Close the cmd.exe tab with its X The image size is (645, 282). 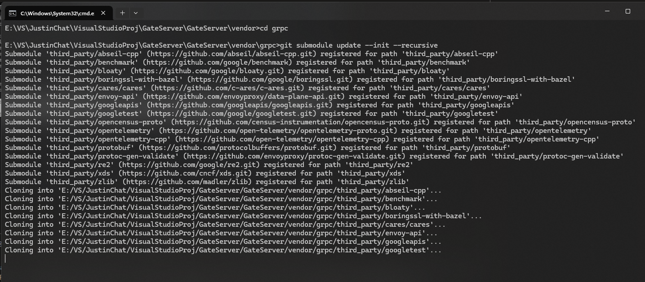103,13
